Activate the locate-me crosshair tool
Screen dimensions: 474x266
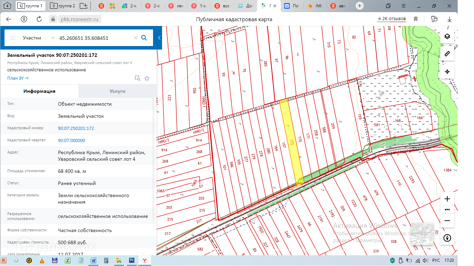point(447,72)
